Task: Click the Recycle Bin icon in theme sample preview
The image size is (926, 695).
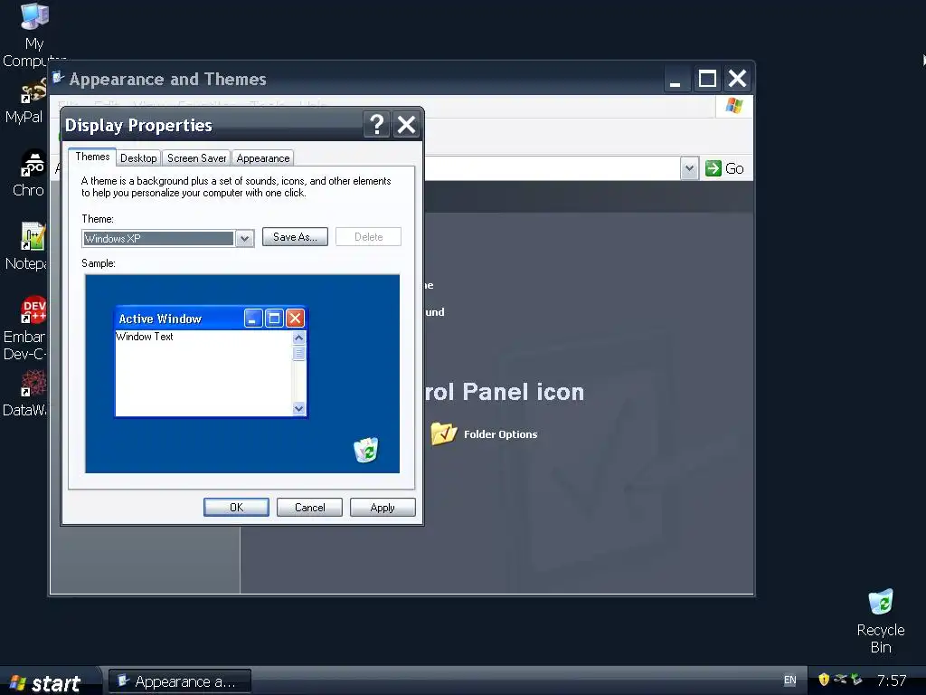Action: click(x=365, y=450)
